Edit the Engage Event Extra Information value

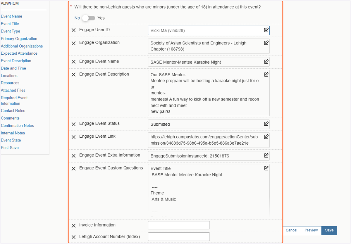tap(266, 155)
